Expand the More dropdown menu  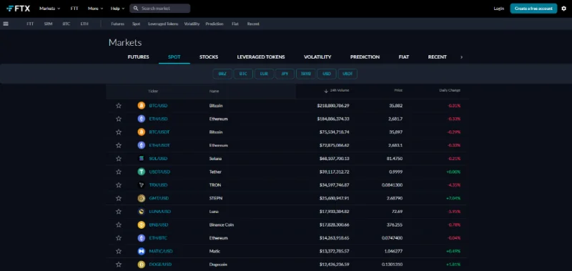pyautogui.click(x=95, y=9)
